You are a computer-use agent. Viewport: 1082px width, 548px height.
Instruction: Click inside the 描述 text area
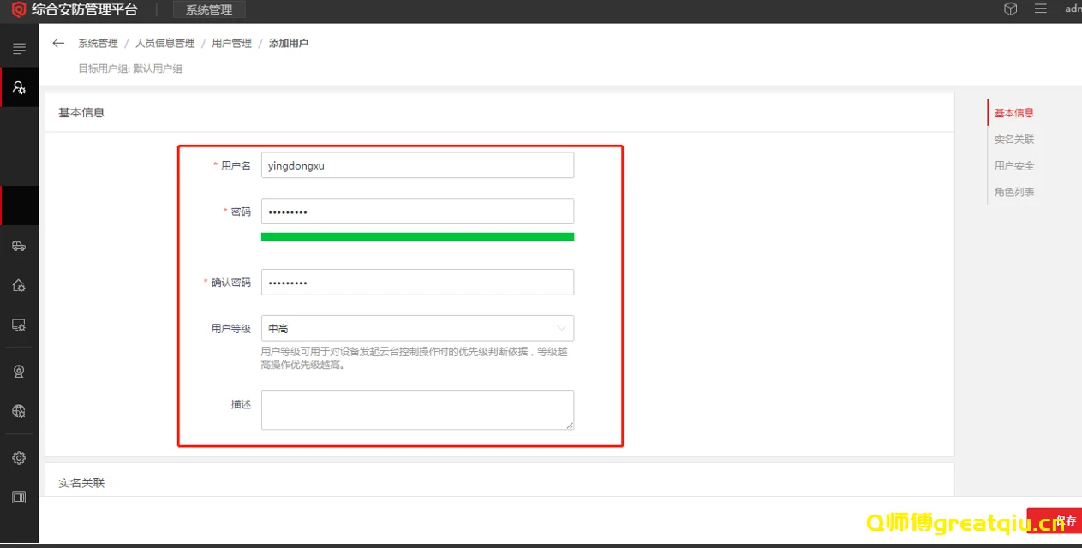pyautogui.click(x=417, y=410)
